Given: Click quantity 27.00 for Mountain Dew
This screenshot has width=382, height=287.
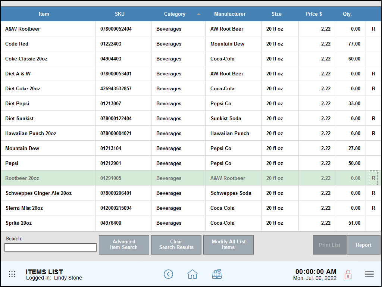Looking at the screenshot, I should (354, 148).
